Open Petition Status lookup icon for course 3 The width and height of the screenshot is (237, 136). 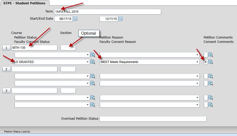pyautogui.click(x=93, y=98)
